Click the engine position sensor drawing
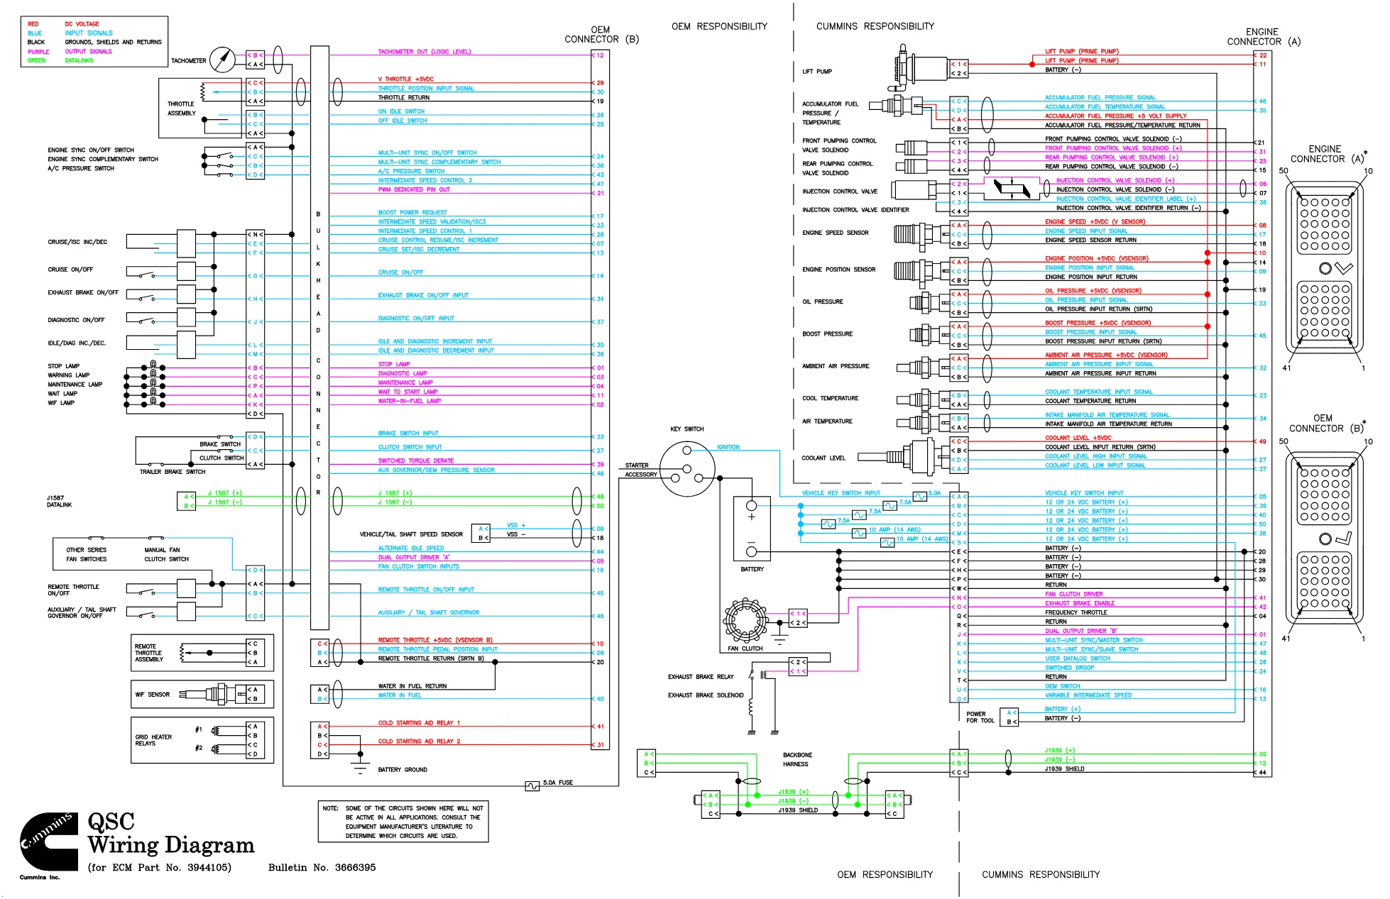The height and width of the screenshot is (899, 1390). [921, 271]
